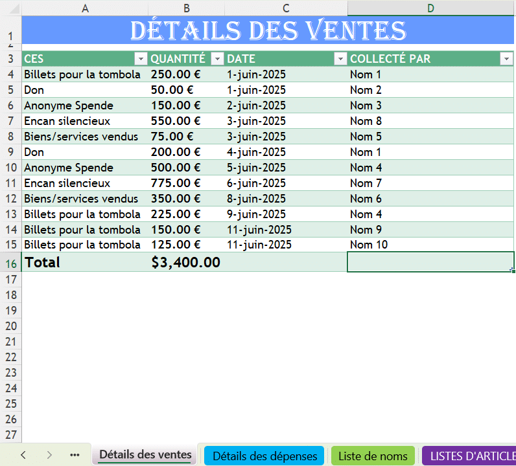
Task: Select the Détails des ventes sheet tab
Action: click(145, 454)
